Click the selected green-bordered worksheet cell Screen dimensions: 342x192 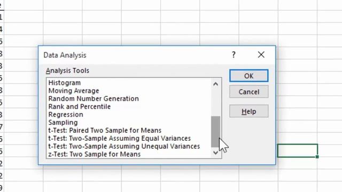(x=298, y=150)
